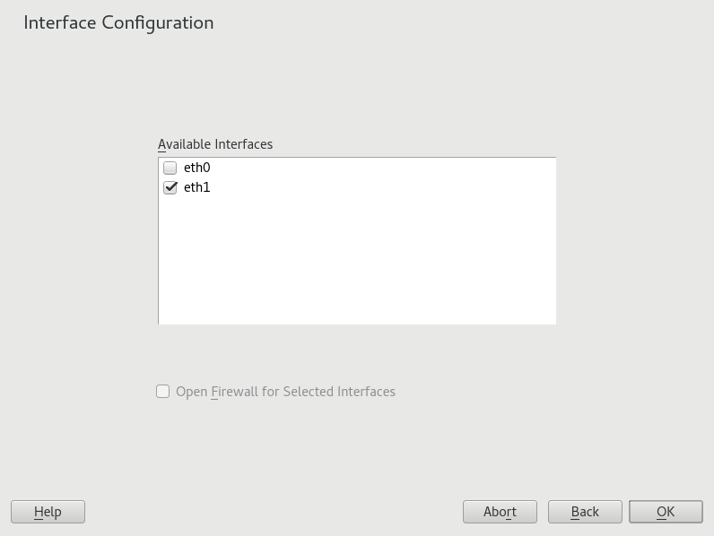Uncheck the eth1 interface checkbox
This screenshot has width=714, height=536.
170,187
